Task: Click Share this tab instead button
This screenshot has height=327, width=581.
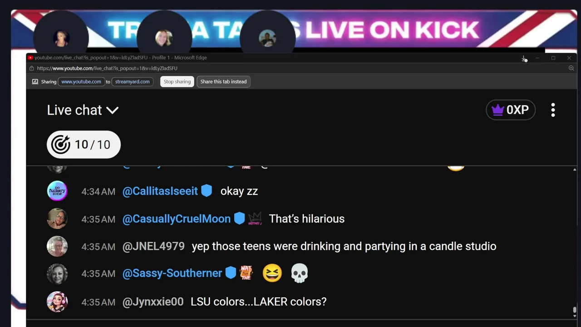Action: point(223,82)
